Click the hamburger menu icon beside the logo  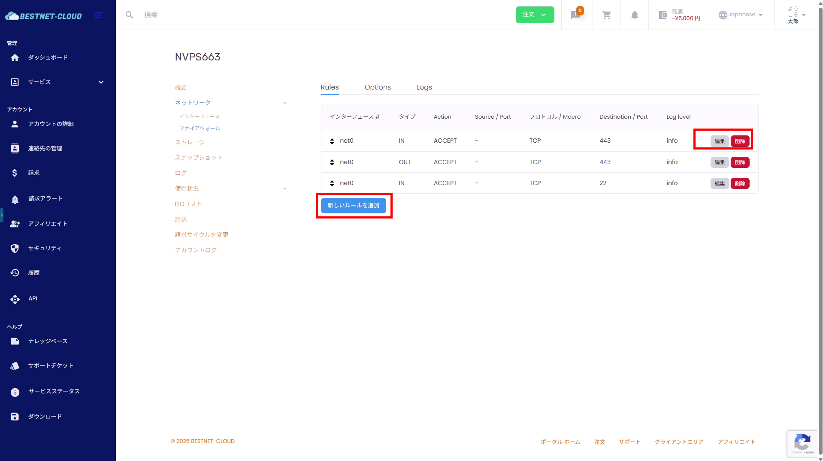[98, 15]
